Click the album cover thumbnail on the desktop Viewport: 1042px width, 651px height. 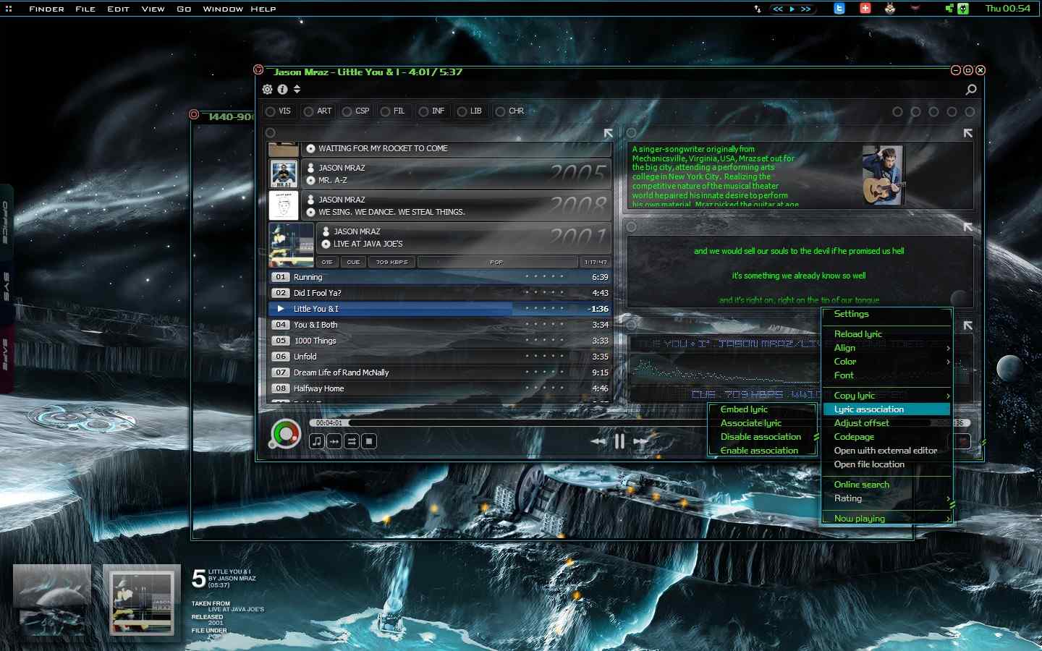142,603
